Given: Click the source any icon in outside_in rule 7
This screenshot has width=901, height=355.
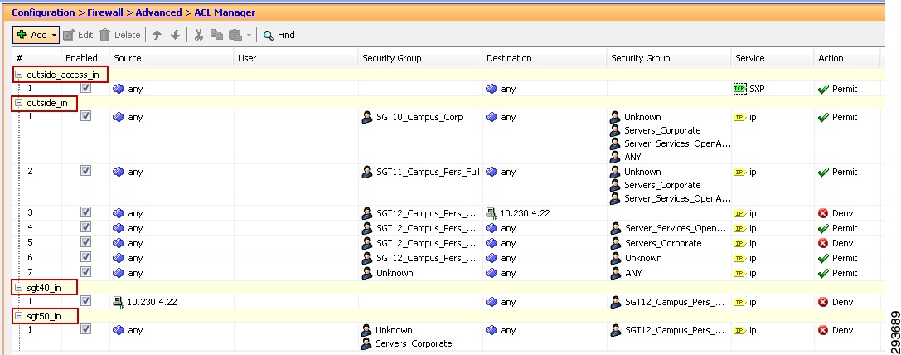Looking at the screenshot, I should [x=119, y=273].
